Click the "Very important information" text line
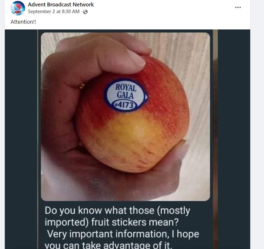 pos(108,234)
